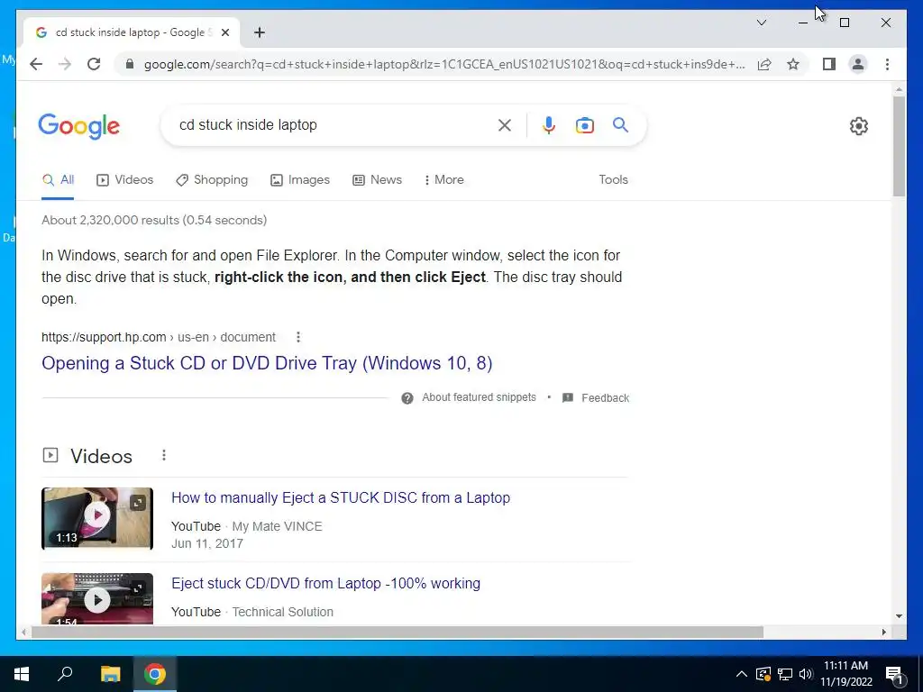Image resolution: width=923 pixels, height=692 pixels.
Task: Open the Windows Start menu
Action: point(22,674)
